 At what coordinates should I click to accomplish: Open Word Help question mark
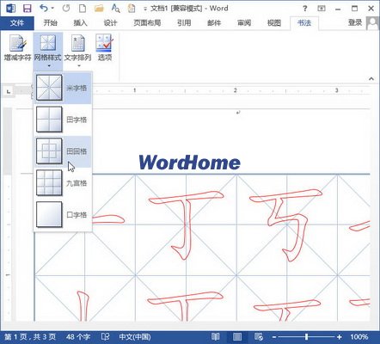(305, 9)
